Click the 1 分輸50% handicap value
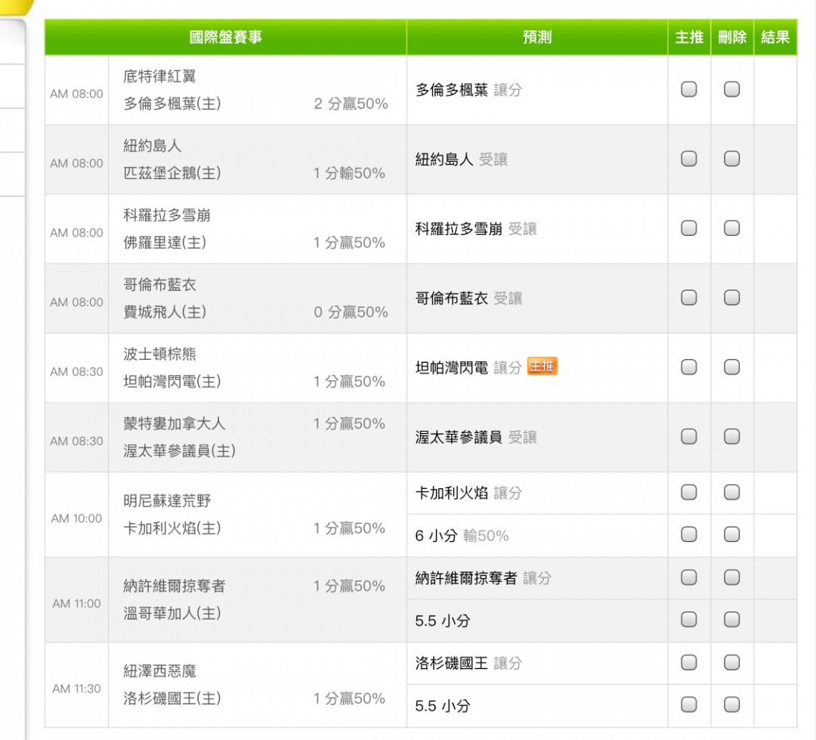 point(349,173)
